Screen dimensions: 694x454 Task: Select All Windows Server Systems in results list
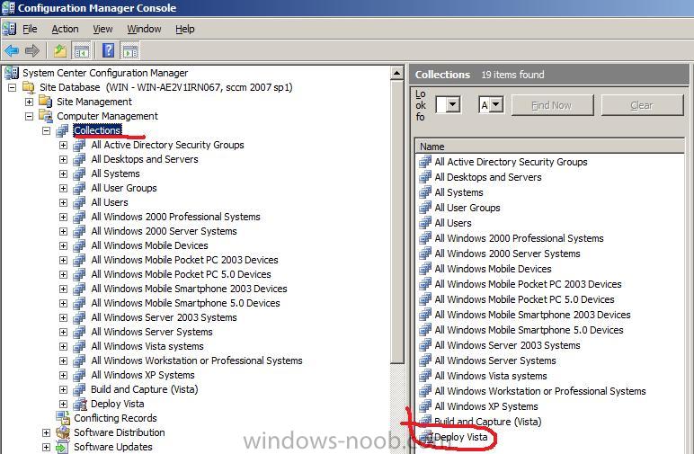point(495,361)
